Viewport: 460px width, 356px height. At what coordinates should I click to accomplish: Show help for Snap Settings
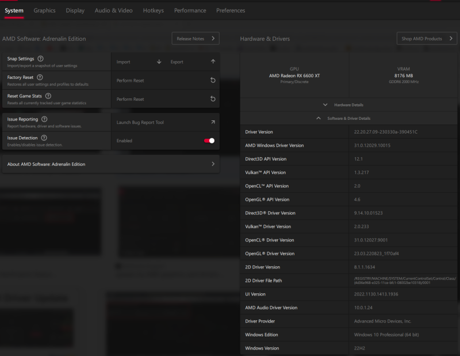40,59
